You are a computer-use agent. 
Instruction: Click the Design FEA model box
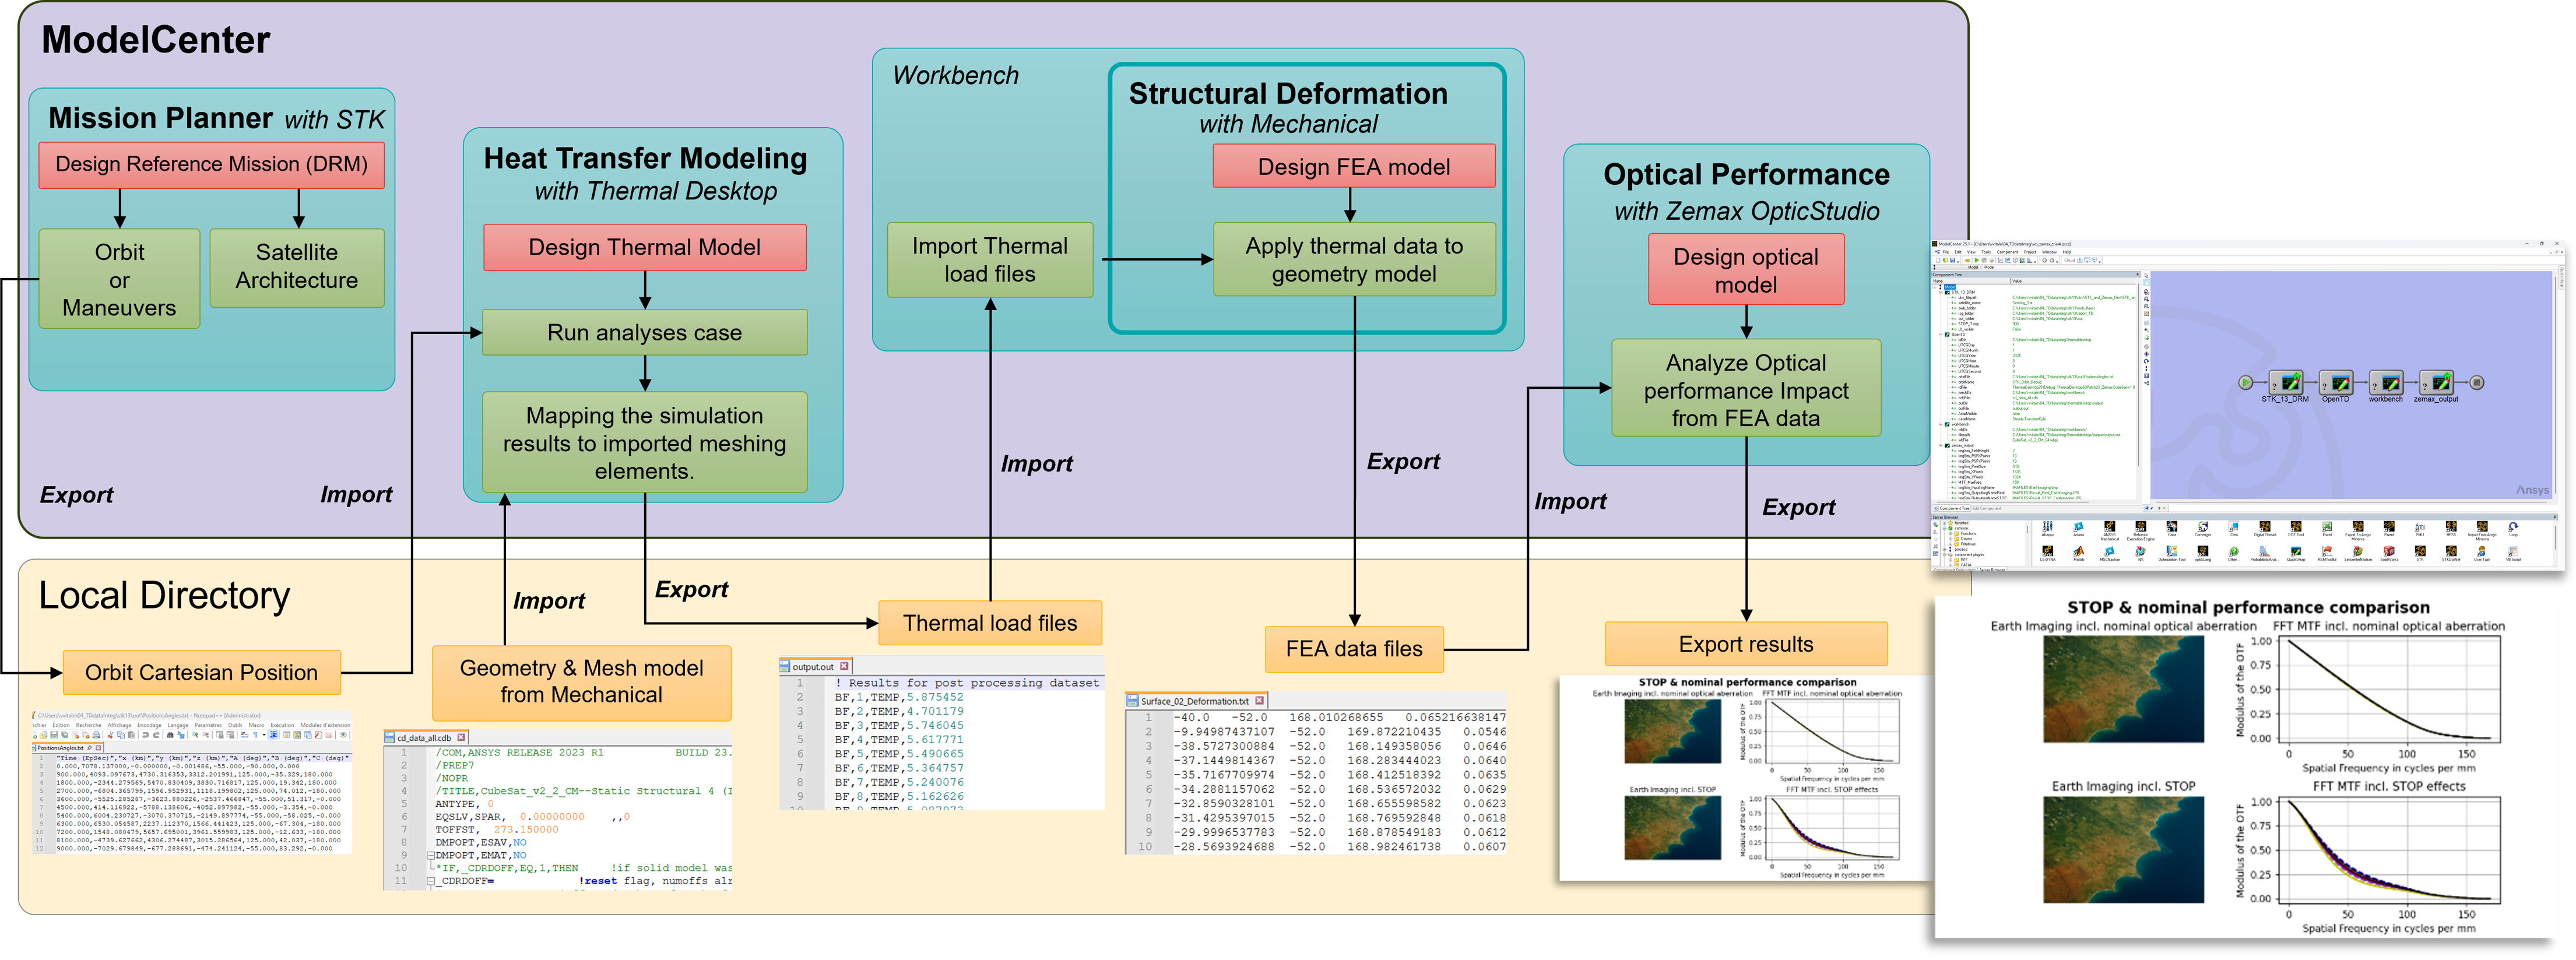tap(1354, 166)
